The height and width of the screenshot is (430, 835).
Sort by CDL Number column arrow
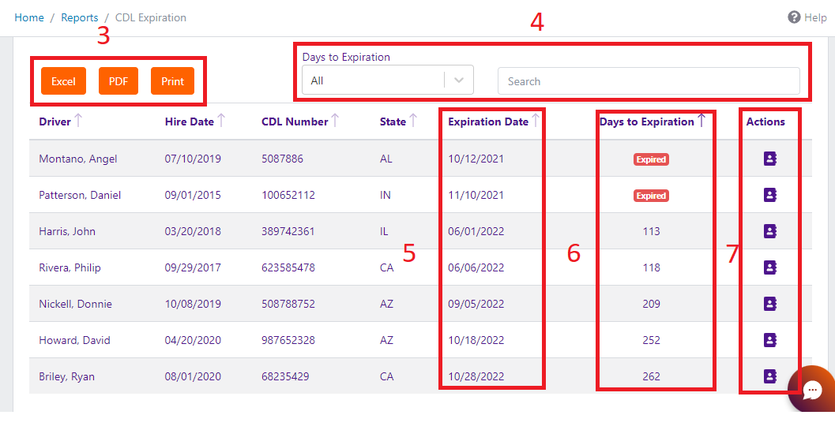(x=335, y=121)
